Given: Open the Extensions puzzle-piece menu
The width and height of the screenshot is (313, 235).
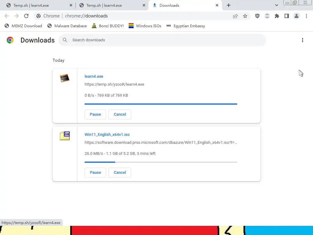Looking at the screenshot, I should coord(277,16).
